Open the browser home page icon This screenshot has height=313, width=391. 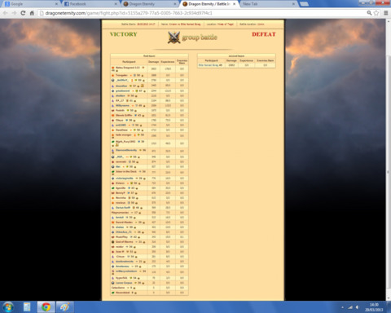click(x=32, y=13)
